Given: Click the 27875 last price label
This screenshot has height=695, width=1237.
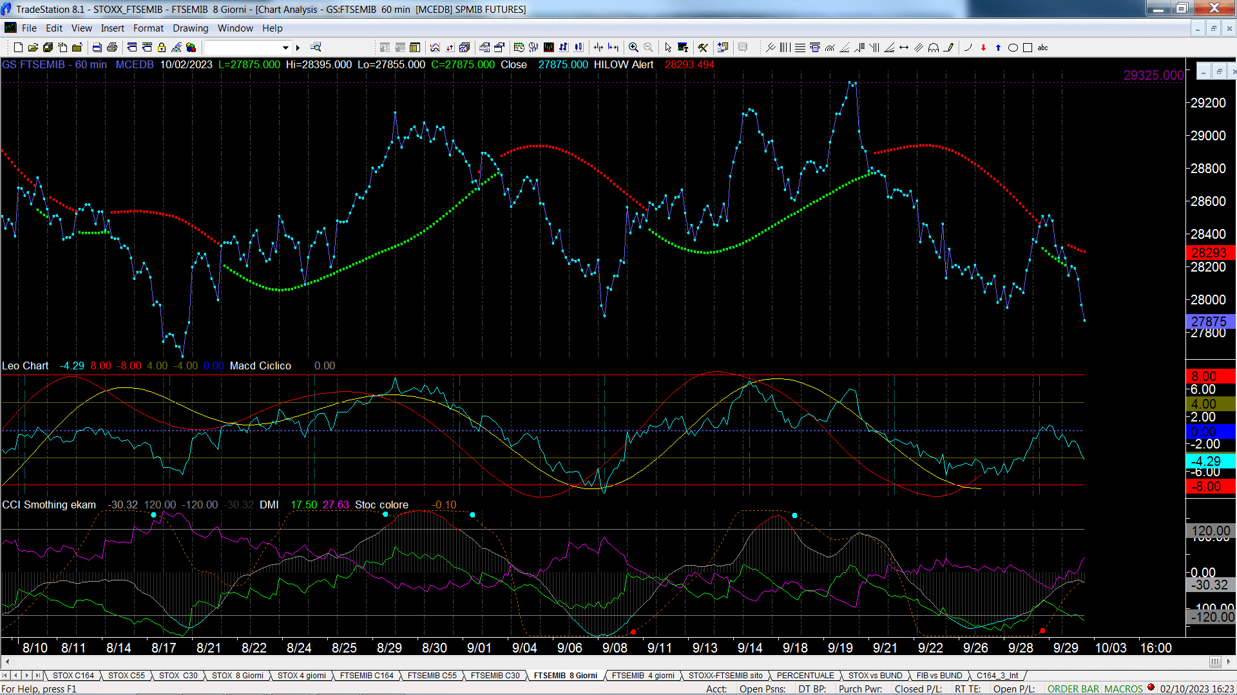Looking at the screenshot, I should (x=1209, y=321).
